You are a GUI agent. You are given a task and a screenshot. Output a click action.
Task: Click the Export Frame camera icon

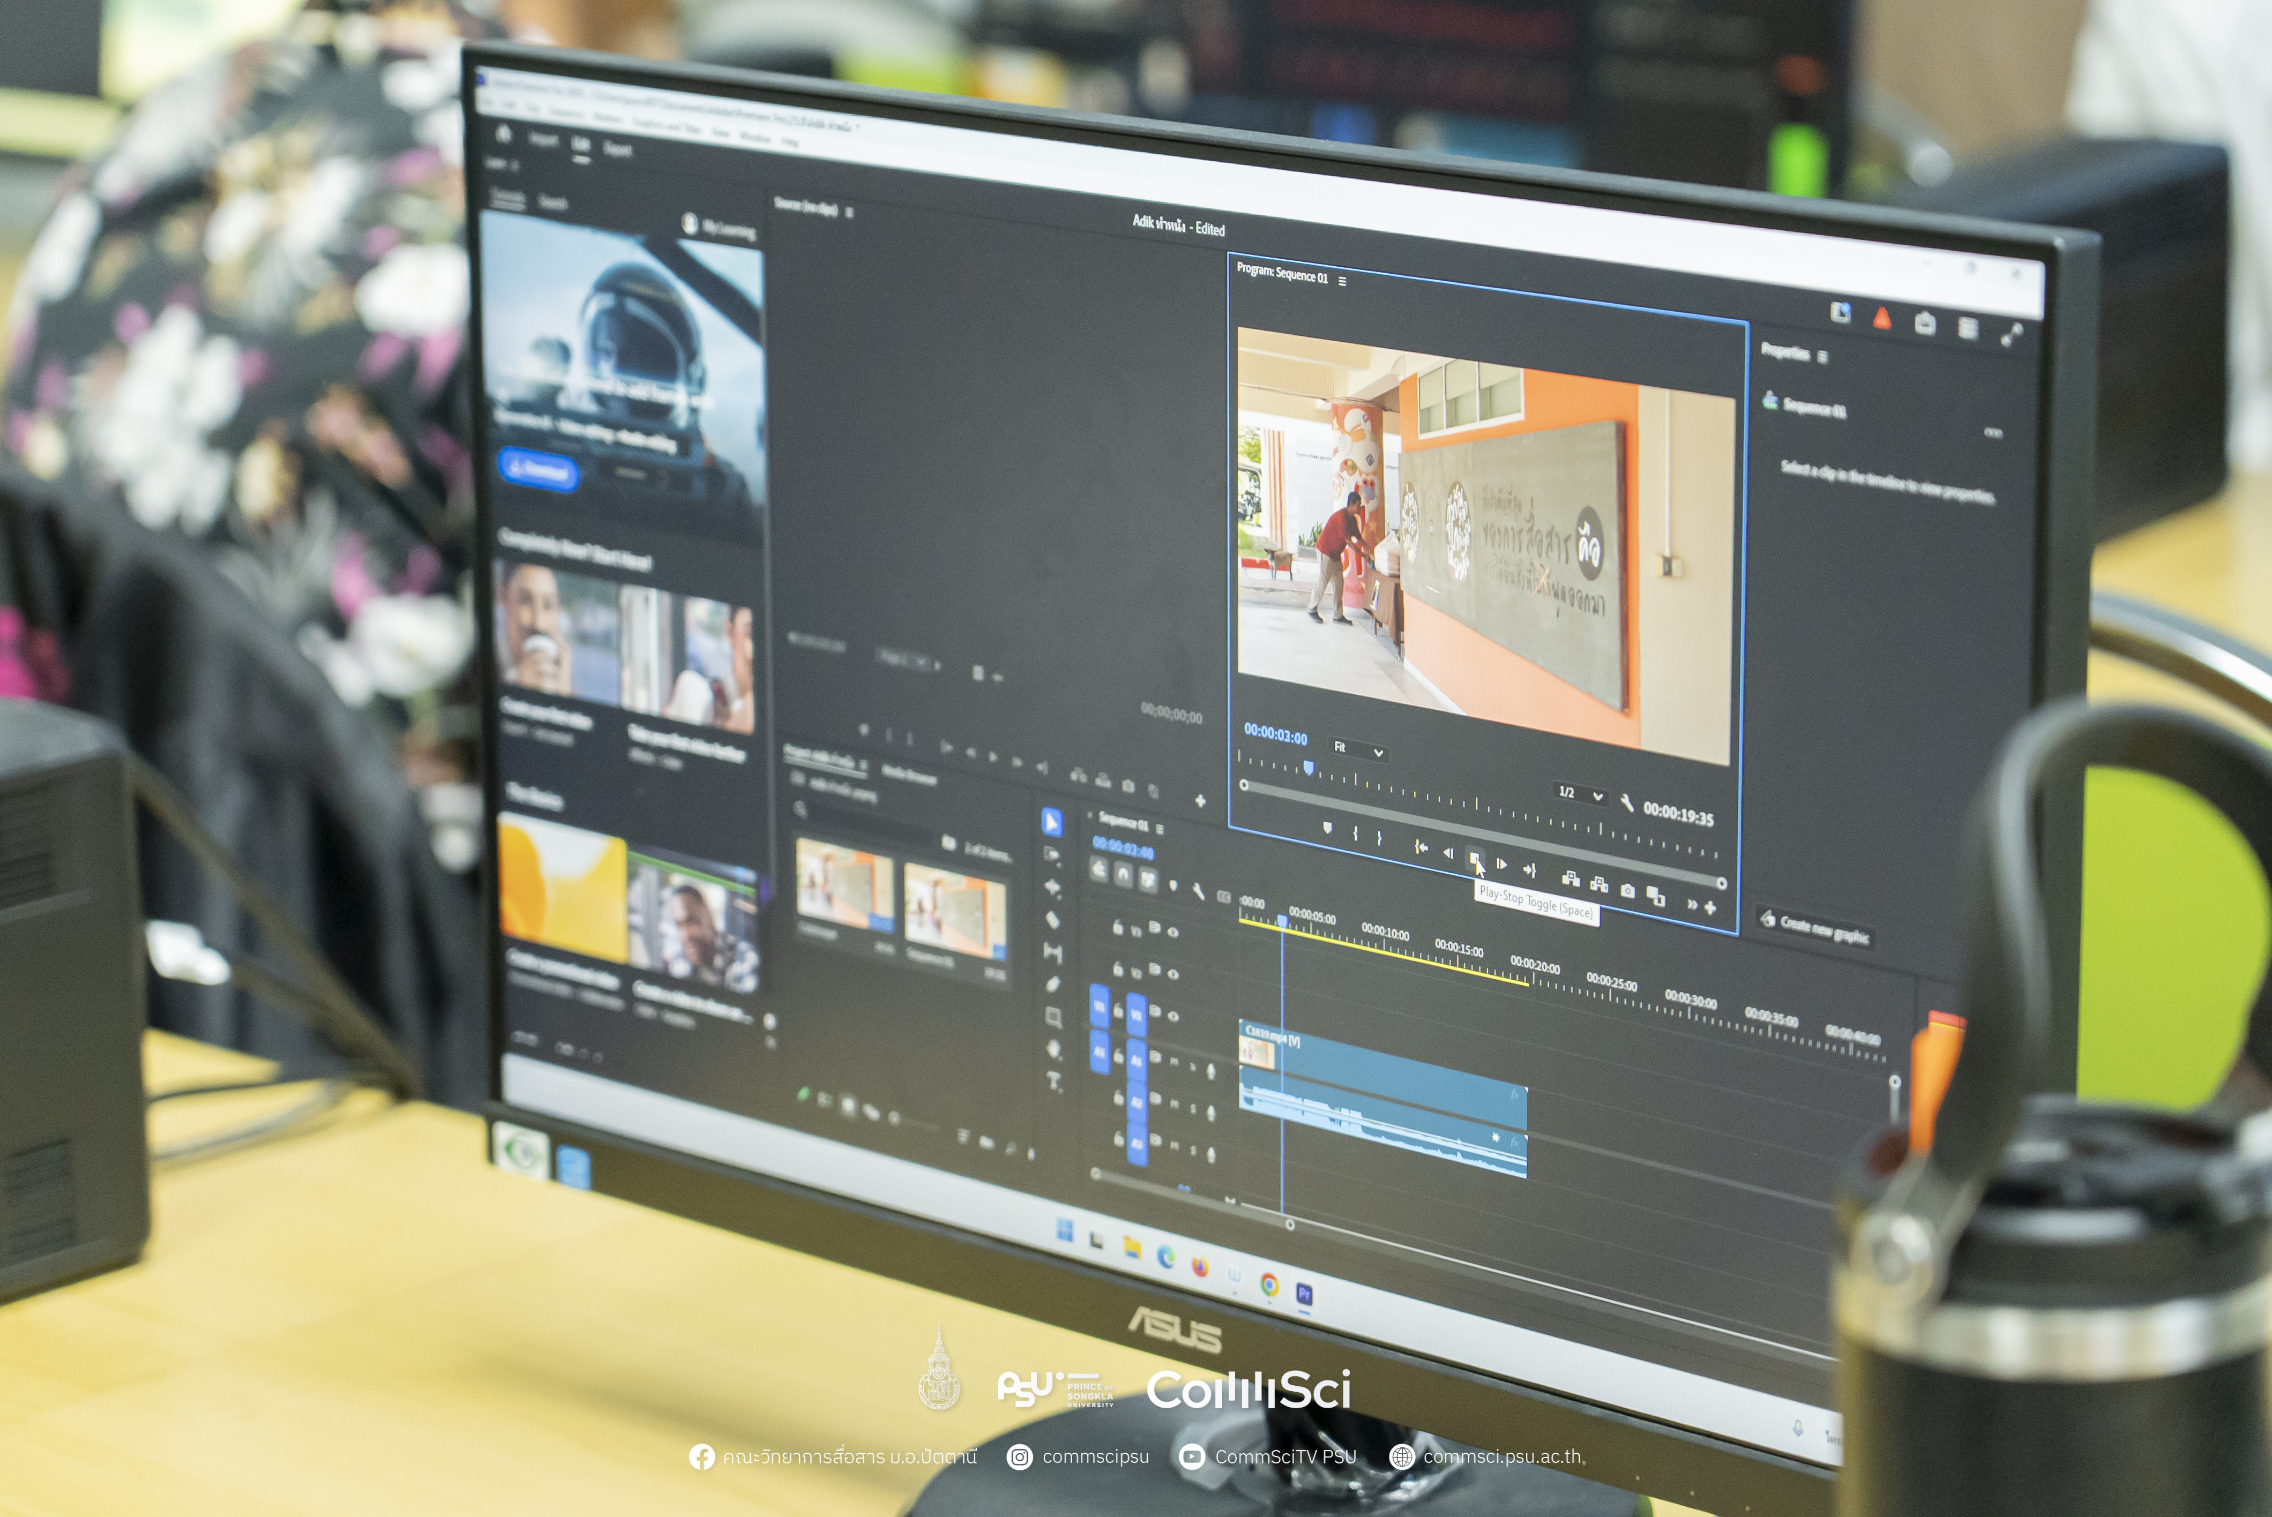click(1627, 890)
